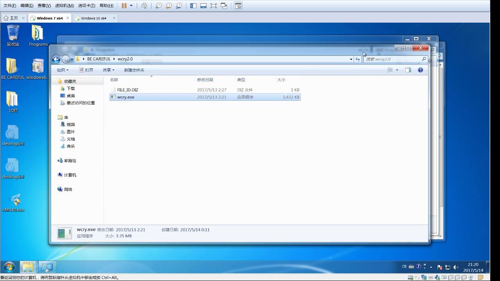500x281 pixels.
Task: Switch to the Windows 10 x64 tab
Action: tap(94, 18)
